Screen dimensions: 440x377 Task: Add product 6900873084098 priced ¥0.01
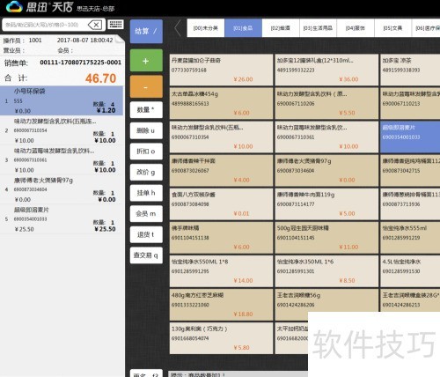click(221, 203)
